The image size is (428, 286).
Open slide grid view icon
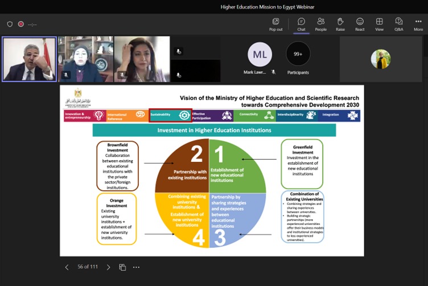pyautogui.click(x=123, y=267)
